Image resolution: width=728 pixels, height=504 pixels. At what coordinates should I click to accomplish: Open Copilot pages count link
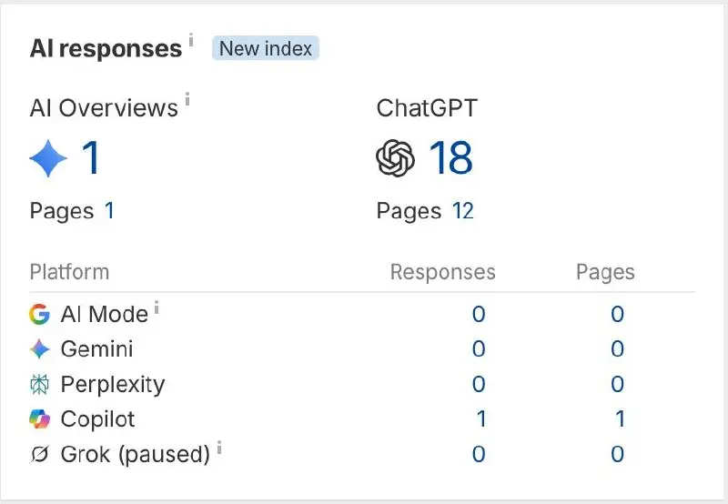point(620,419)
